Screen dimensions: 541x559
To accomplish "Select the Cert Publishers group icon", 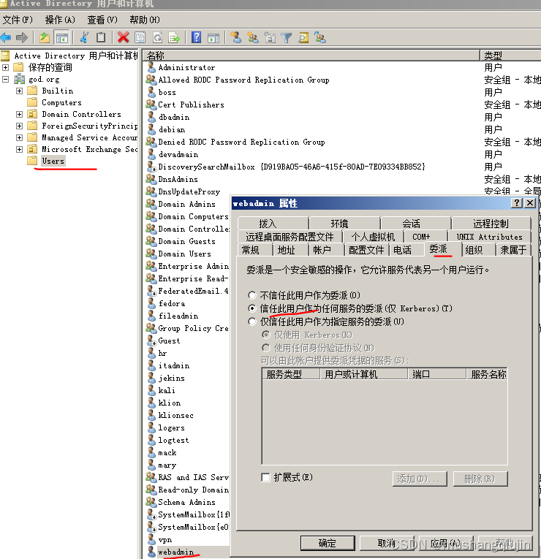I will click(x=151, y=104).
